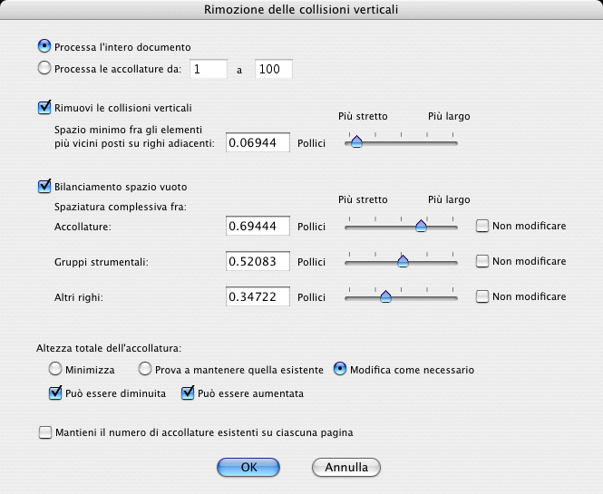Click the Annulla button
The width and height of the screenshot is (603, 494).
click(345, 468)
